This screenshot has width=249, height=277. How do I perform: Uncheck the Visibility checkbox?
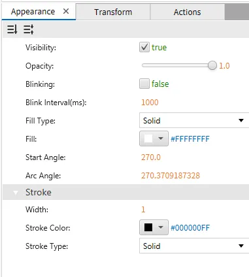click(x=144, y=47)
